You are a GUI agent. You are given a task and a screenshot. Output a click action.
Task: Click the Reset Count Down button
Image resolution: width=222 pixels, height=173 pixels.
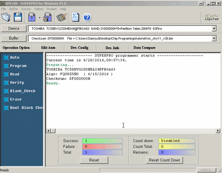point(165,160)
